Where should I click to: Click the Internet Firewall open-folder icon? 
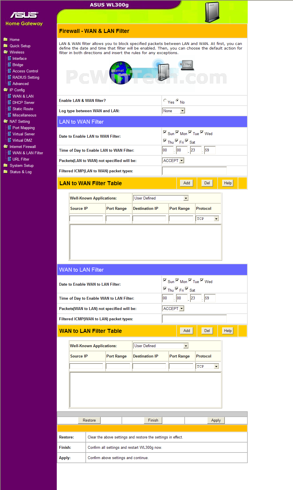pos(5,147)
